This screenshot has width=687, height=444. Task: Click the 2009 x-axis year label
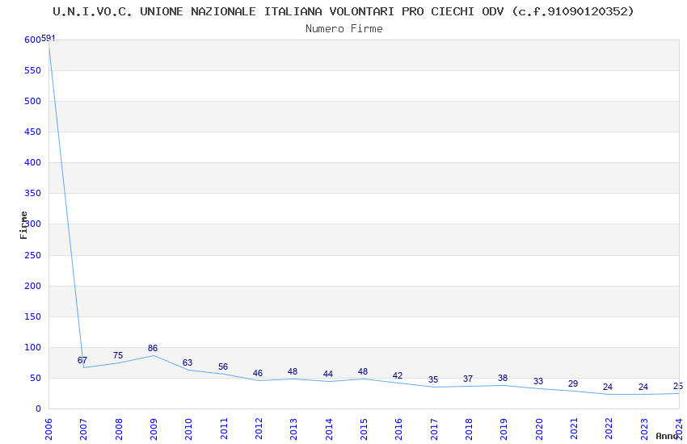154,429
